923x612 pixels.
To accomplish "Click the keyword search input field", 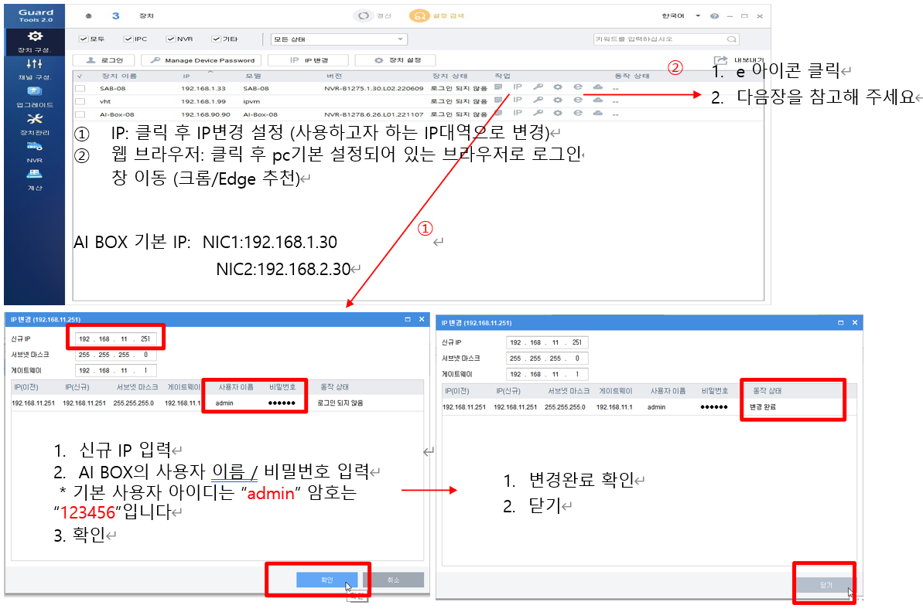I will click(659, 39).
